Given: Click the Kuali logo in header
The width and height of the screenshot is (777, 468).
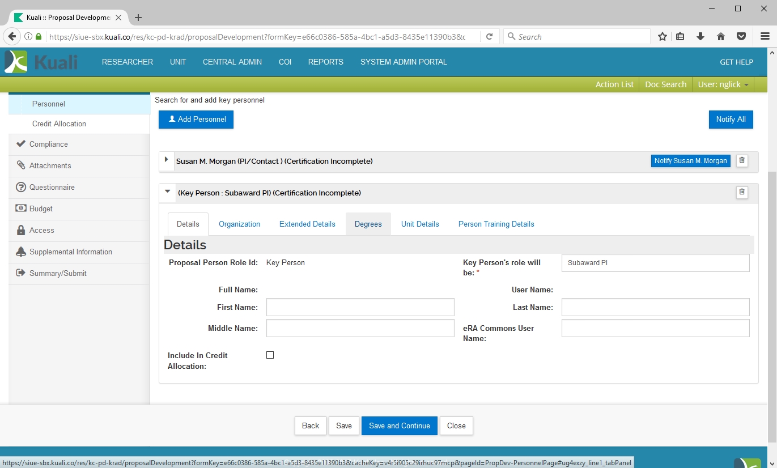Looking at the screenshot, I should pos(41,62).
